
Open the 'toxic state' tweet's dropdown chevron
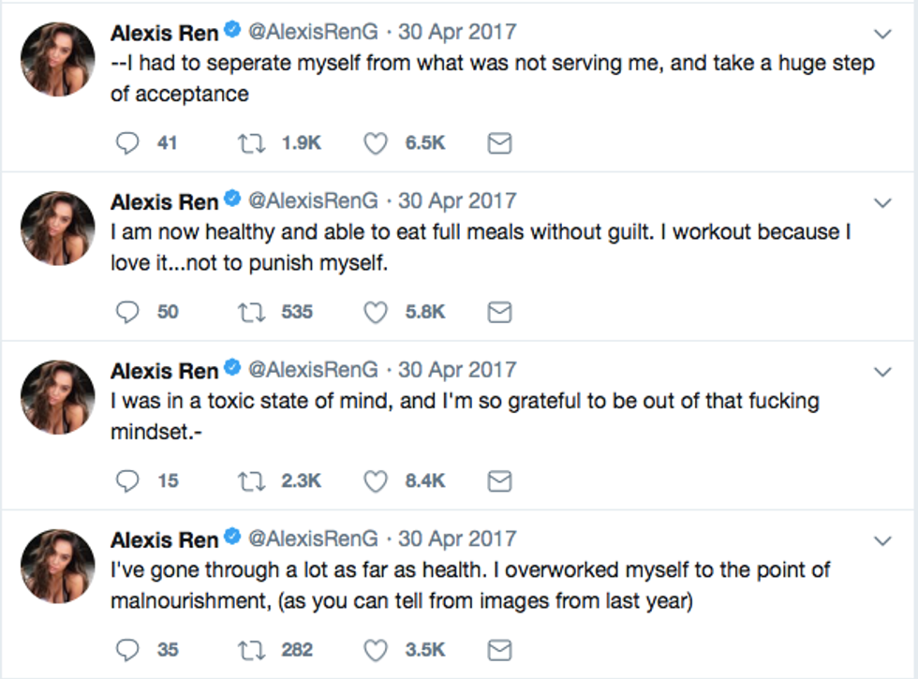pos(881,372)
